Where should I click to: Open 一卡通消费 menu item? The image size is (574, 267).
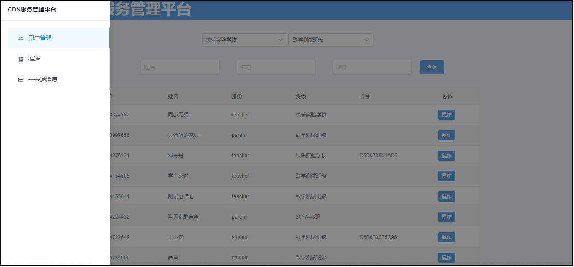click(43, 80)
